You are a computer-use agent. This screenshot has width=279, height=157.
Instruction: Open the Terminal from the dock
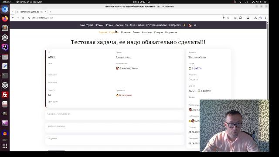coord(5,75)
